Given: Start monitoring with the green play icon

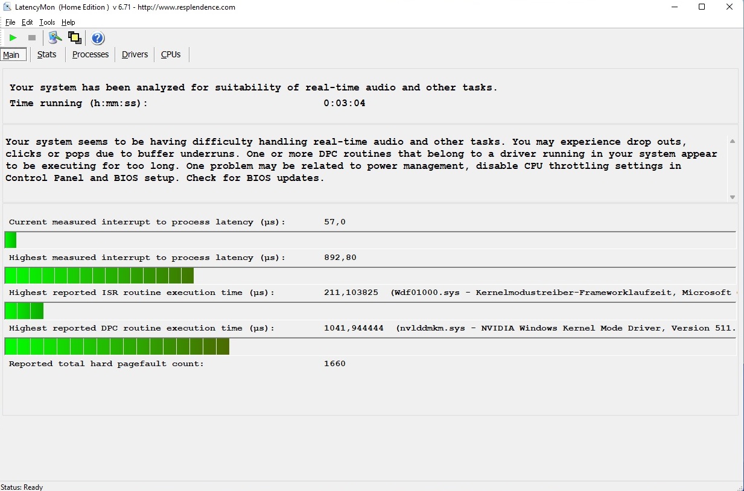Looking at the screenshot, I should [x=13, y=38].
